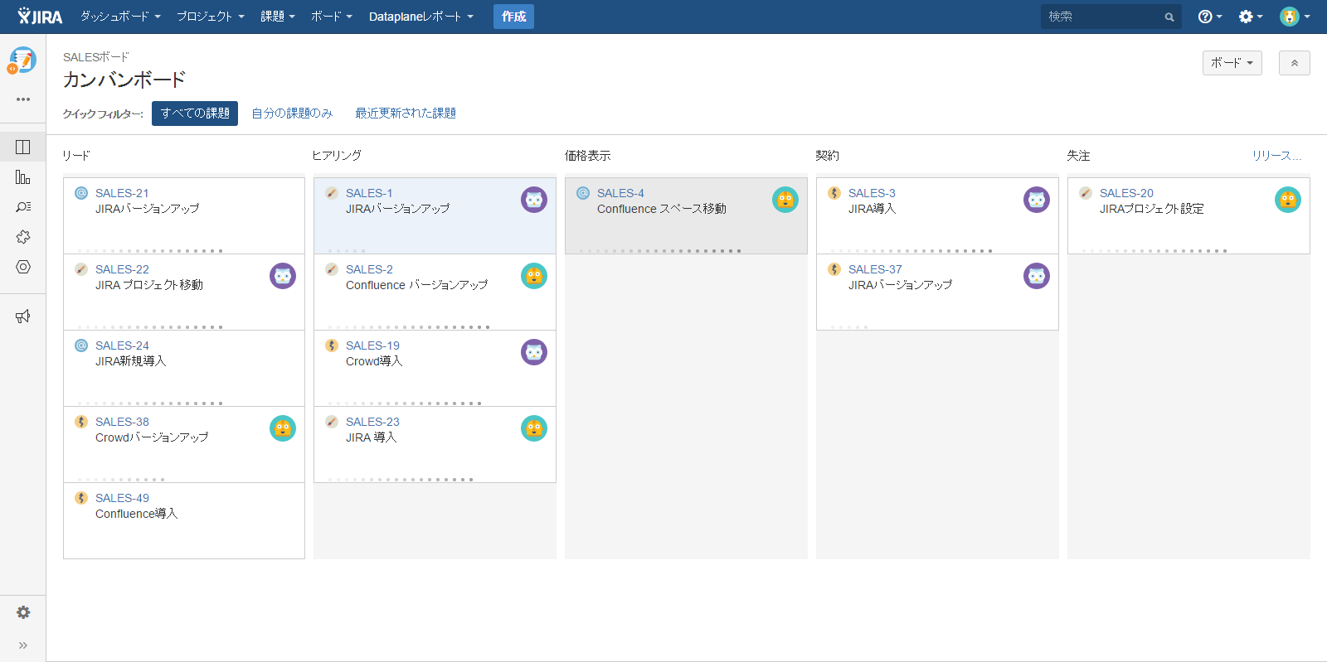Click assignee avatar on SALES-19 card
The image size is (1327, 662).
pyautogui.click(x=534, y=352)
